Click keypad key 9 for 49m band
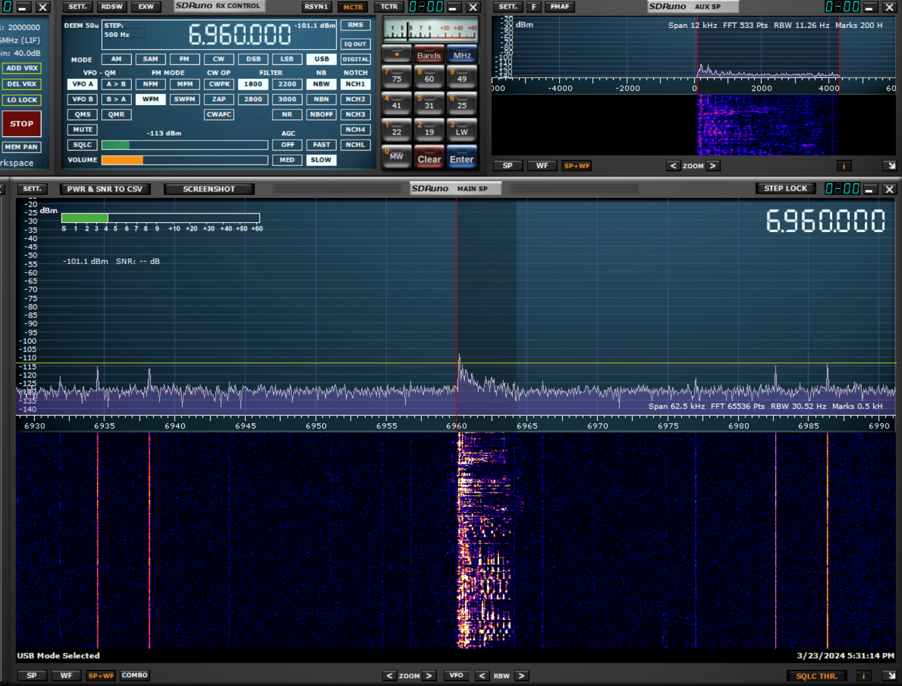The width and height of the screenshot is (902, 686). (462, 76)
